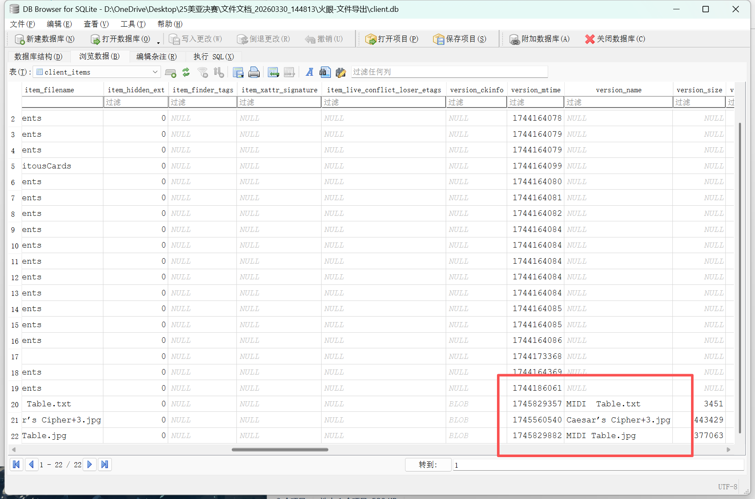Print the table using the printer icon
Screen dimensions: 755x499
point(254,72)
